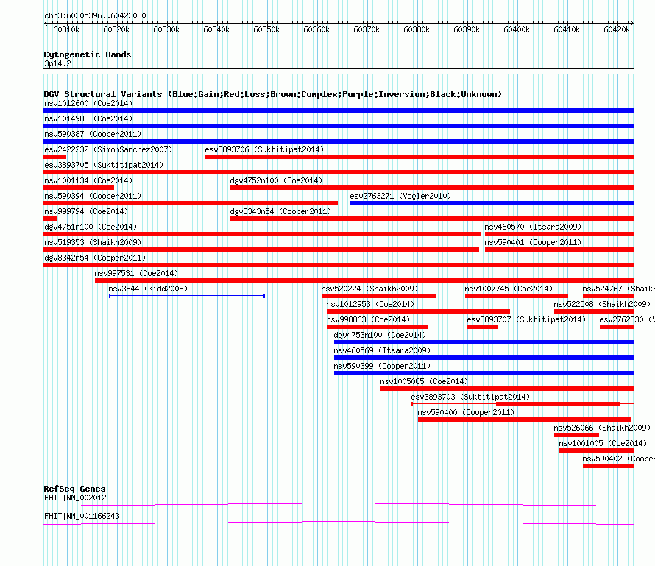Screen dimensions: 655x566
Task: Click the RefSeq Genes track title
Action: coord(75,489)
